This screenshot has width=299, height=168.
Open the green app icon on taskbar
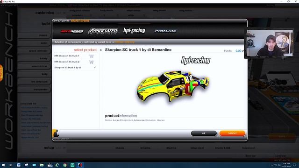click(x=72, y=165)
